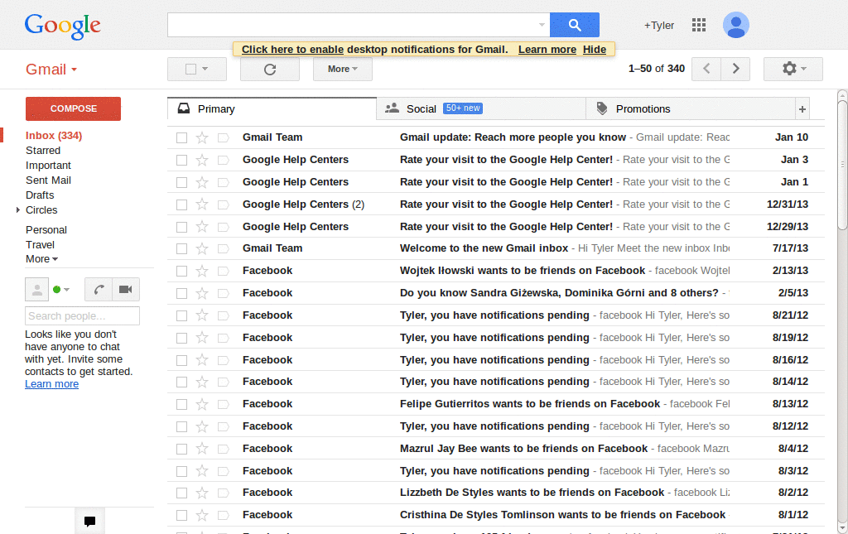Hide the desktop notifications bar
This screenshot has width=848, height=534.
click(595, 50)
